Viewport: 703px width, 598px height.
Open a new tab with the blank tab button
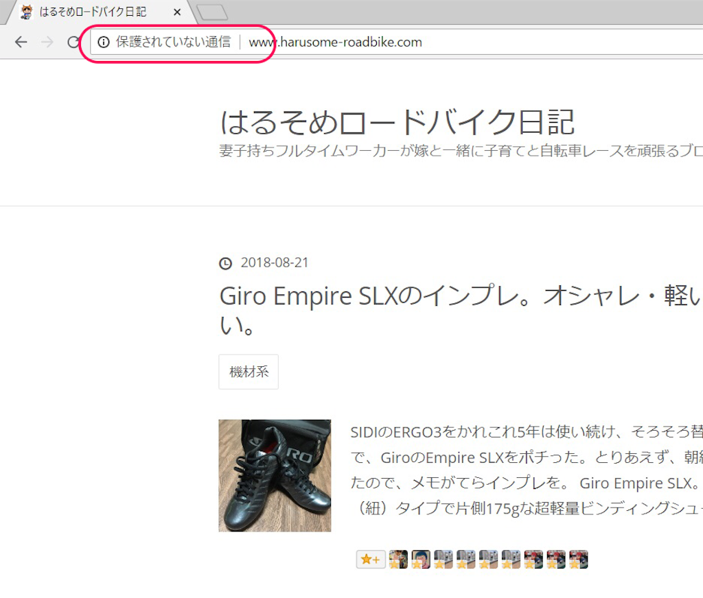tap(213, 12)
